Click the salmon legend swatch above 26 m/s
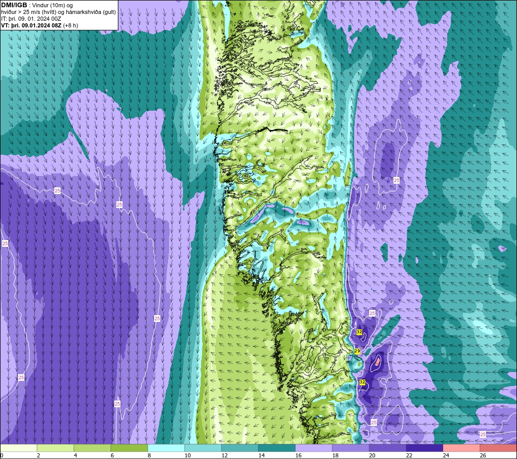517x459 pixels. [498, 448]
